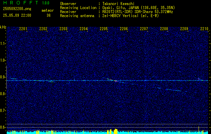Viewport: 211px width, 134px height.
Task: Click the version number 1.0.0
Action: (x=46, y=3)
